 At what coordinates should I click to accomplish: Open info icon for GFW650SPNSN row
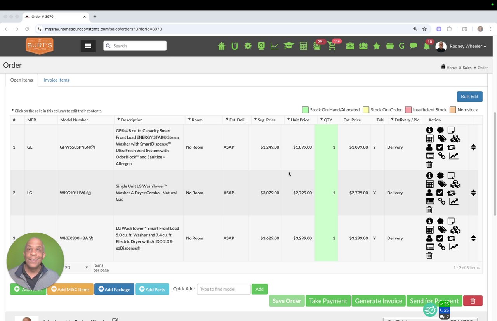pos(429,130)
